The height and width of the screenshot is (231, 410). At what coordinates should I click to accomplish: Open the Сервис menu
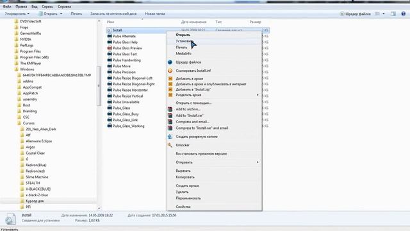point(47,6)
